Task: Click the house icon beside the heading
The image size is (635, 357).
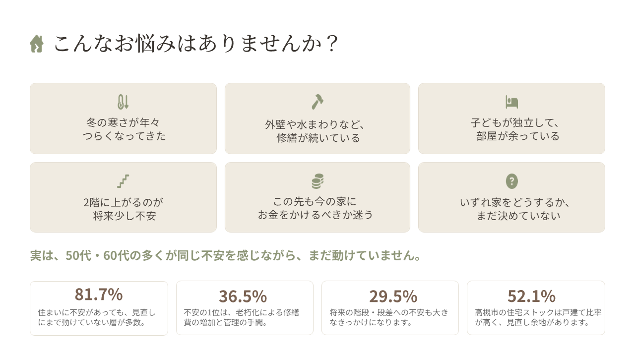Action: (x=37, y=44)
